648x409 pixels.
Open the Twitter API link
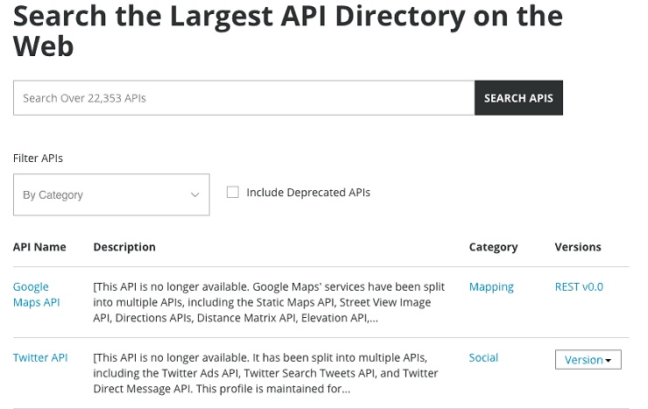(x=40, y=358)
